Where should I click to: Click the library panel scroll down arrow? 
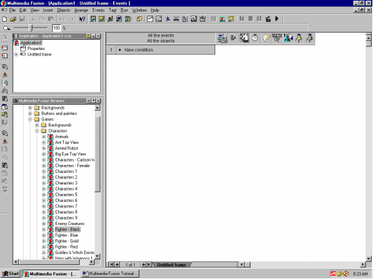[97, 257]
